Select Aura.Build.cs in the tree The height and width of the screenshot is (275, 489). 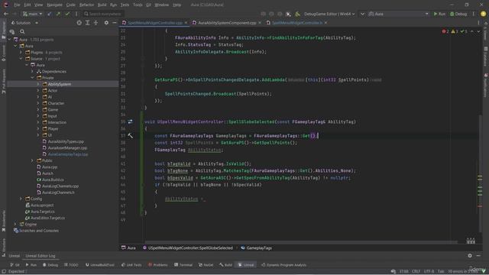[x=53, y=180]
